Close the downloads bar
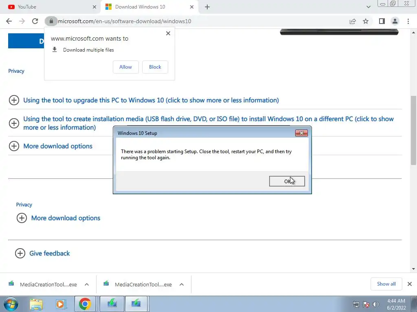The width and height of the screenshot is (417, 312). pyautogui.click(x=410, y=284)
